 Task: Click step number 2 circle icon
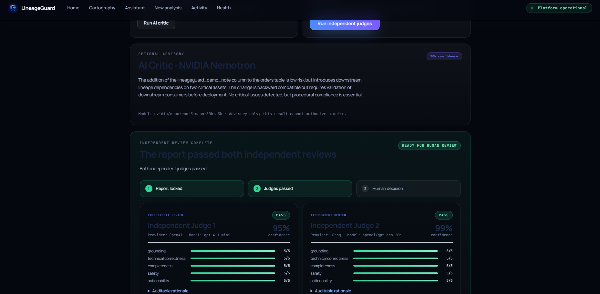(257, 189)
